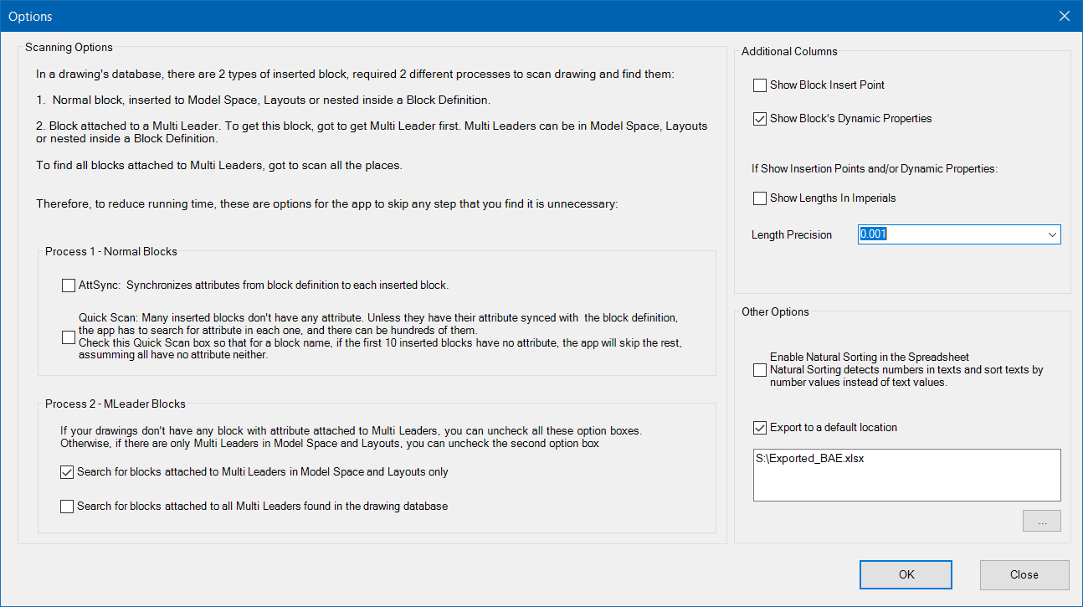This screenshot has width=1083, height=607.
Task: Confirm settings with the OK button
Action: click(906, 575)
